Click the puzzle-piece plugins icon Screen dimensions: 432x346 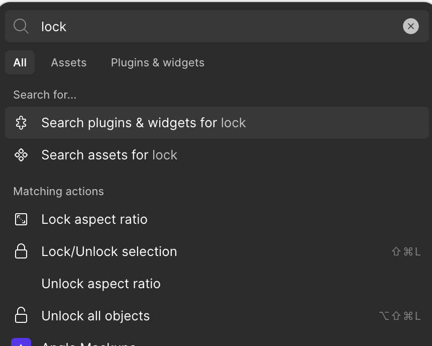coord(21,123)
